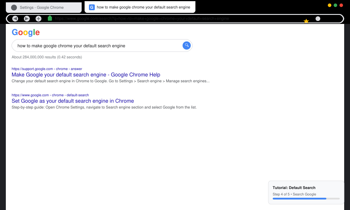Click the green maximize window dot
This screenshot has width=350, height=210.
click(335, 5)
